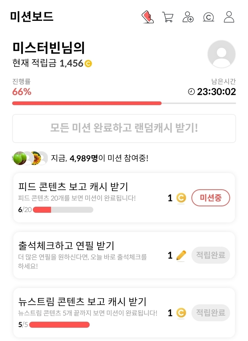Click the 6/20 feed progress bar
Image resolution: width=248 pixels, height=341 pixels.
(x=63, y=210)
